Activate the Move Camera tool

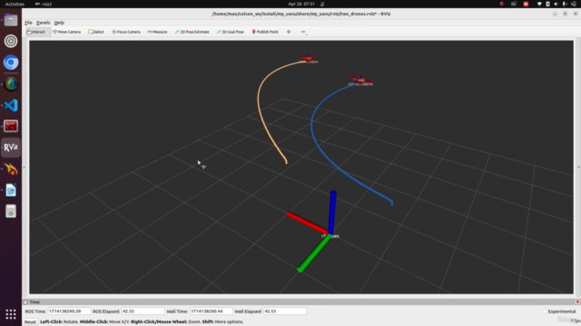point(66,32)
